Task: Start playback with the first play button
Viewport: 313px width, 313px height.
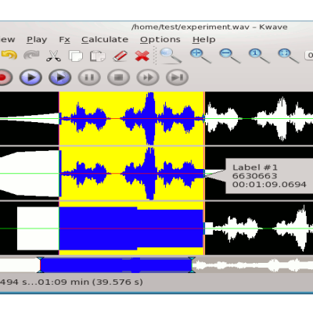Action: click(31, 77)
